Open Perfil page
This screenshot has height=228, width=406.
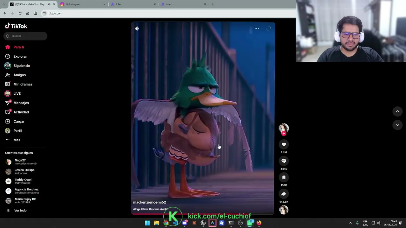[14, 131]
